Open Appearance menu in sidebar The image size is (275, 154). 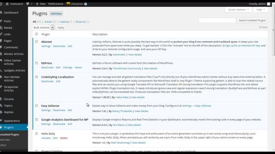(x=12, y=121)
